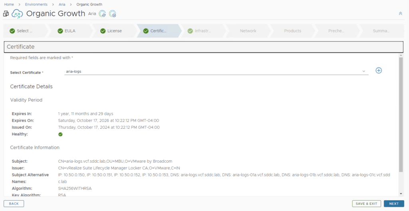Click the chevron arrow of the aria-logs dropdown
Screen dimensions: 409x211
pyautogui.click(x=363, y=72)
